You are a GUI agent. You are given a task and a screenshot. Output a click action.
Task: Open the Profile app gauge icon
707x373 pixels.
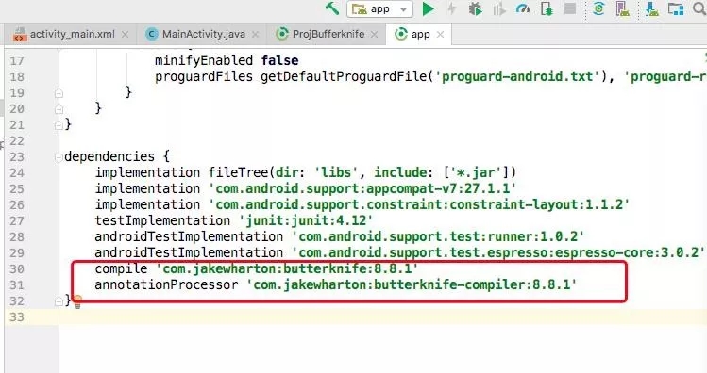pos(523,9)
